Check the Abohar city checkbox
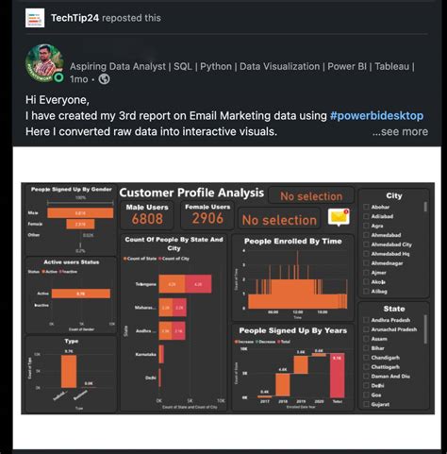 366,207
